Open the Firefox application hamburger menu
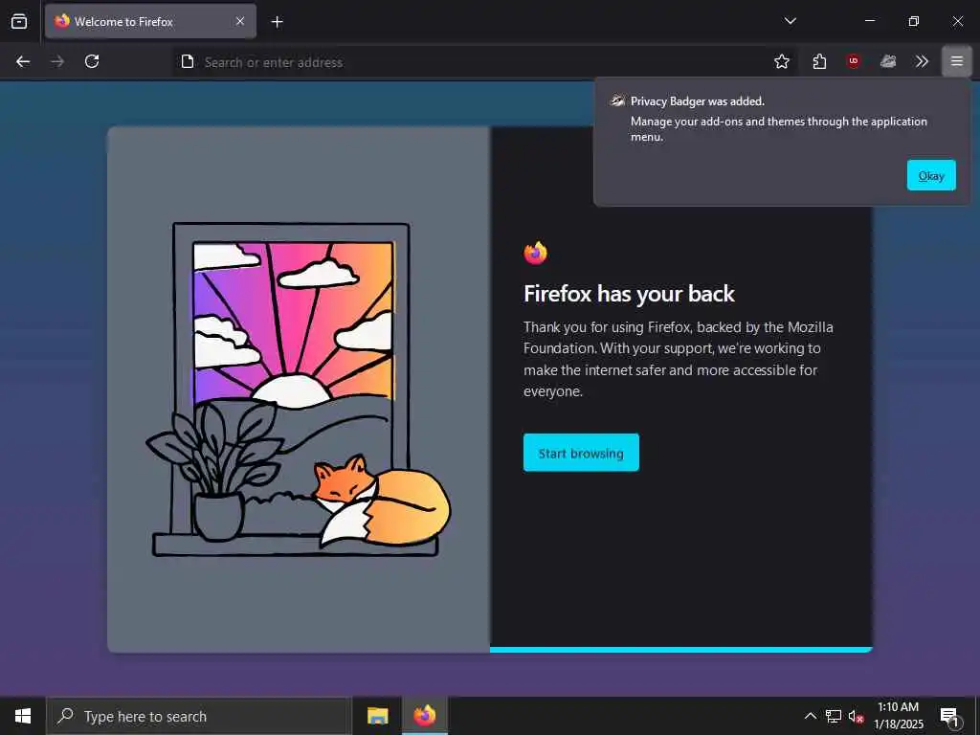 pos(956,61)
